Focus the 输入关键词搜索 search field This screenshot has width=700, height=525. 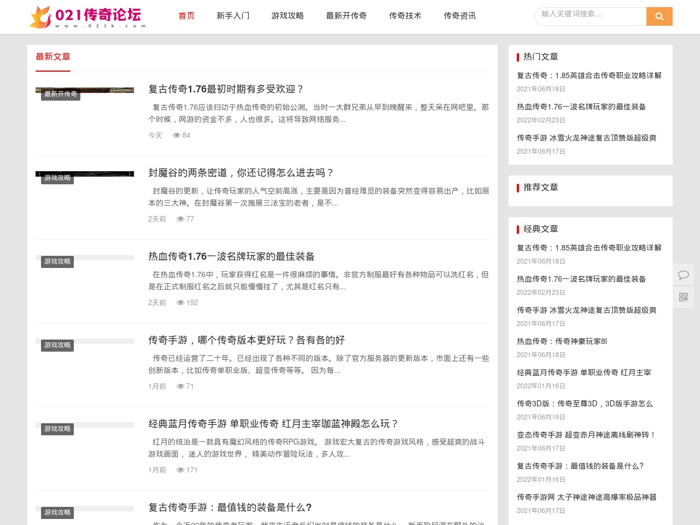point(591,16)
